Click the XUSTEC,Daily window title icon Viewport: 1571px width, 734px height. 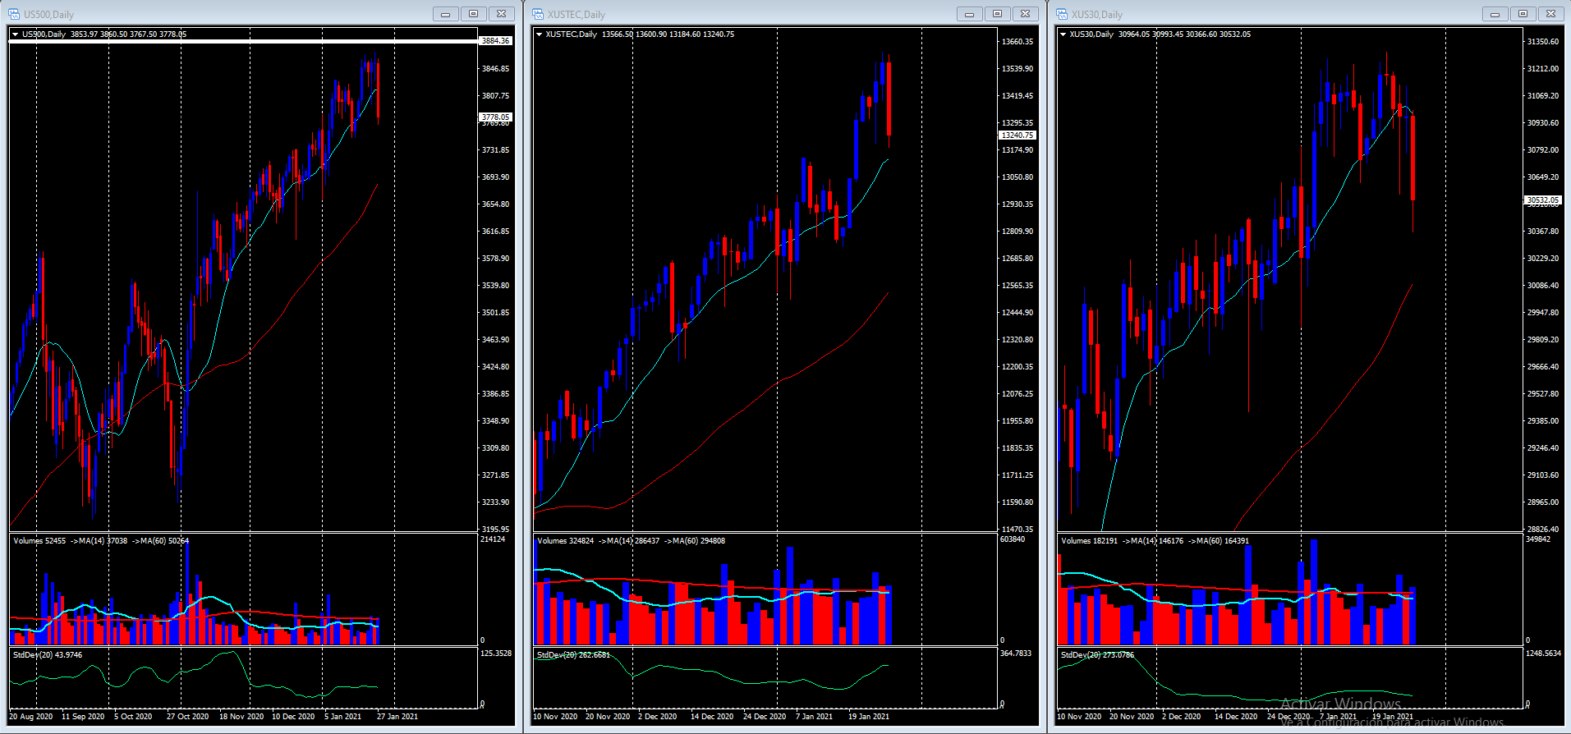click(538, 14)
